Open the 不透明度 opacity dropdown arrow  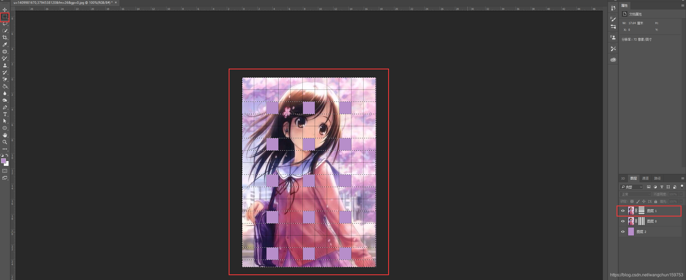coord(681,194)
